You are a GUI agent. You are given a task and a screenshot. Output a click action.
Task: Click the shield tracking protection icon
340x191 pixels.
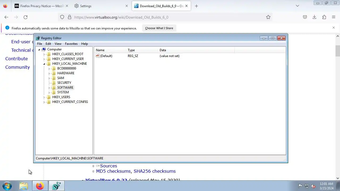tap(62, 17)
